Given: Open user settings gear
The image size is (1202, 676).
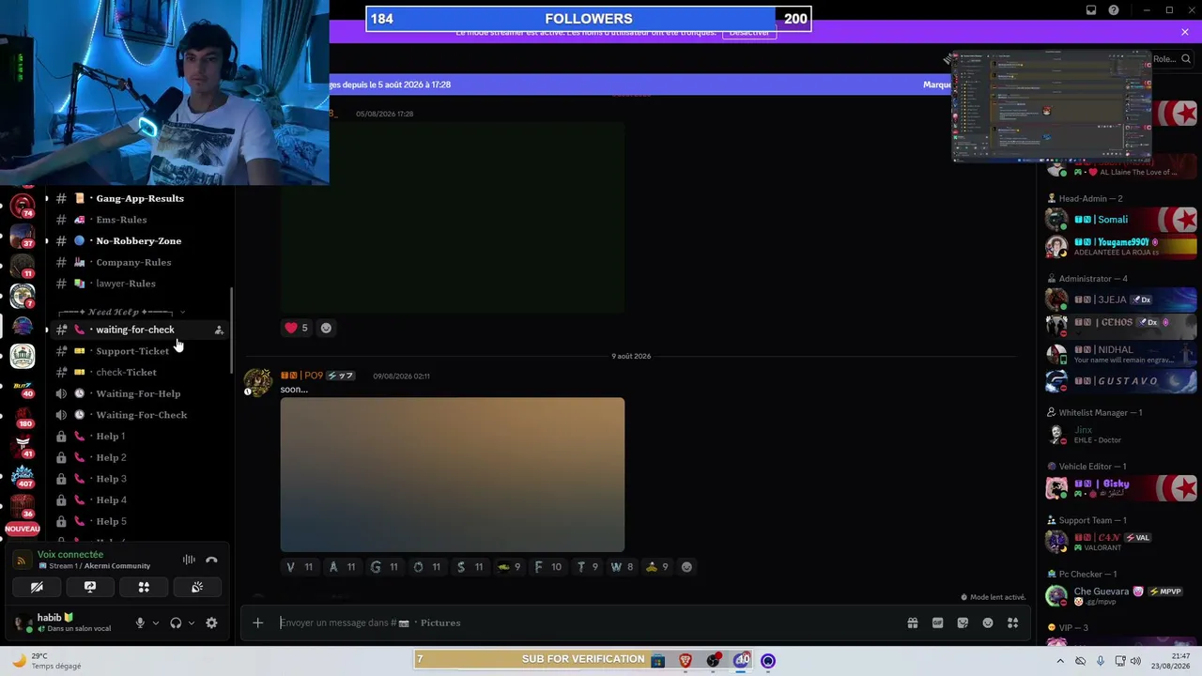Looking at the screenshot, I should tap(211, 622).
